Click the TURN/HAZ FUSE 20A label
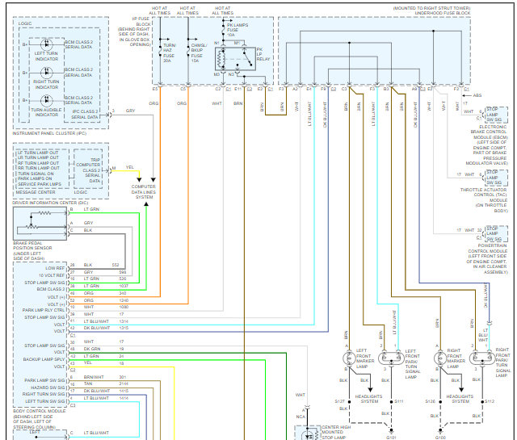Image resolution: width=517 pixels, height=440 pixels. pos(170,52)
